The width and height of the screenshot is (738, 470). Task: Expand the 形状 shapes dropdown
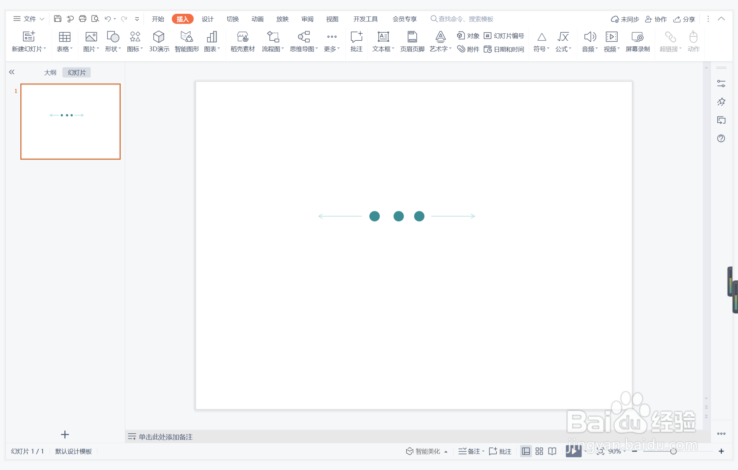pos(113,49)
